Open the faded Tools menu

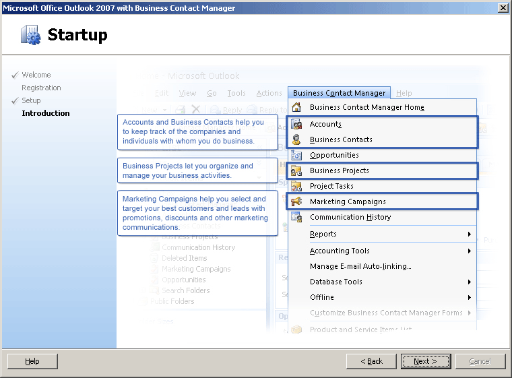click(236, 93)
